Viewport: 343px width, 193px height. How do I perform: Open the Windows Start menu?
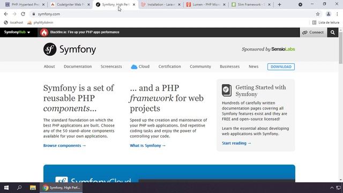(x=6, y=188)
